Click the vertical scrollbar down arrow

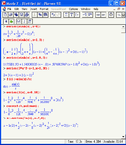click(x=123, y=137)
